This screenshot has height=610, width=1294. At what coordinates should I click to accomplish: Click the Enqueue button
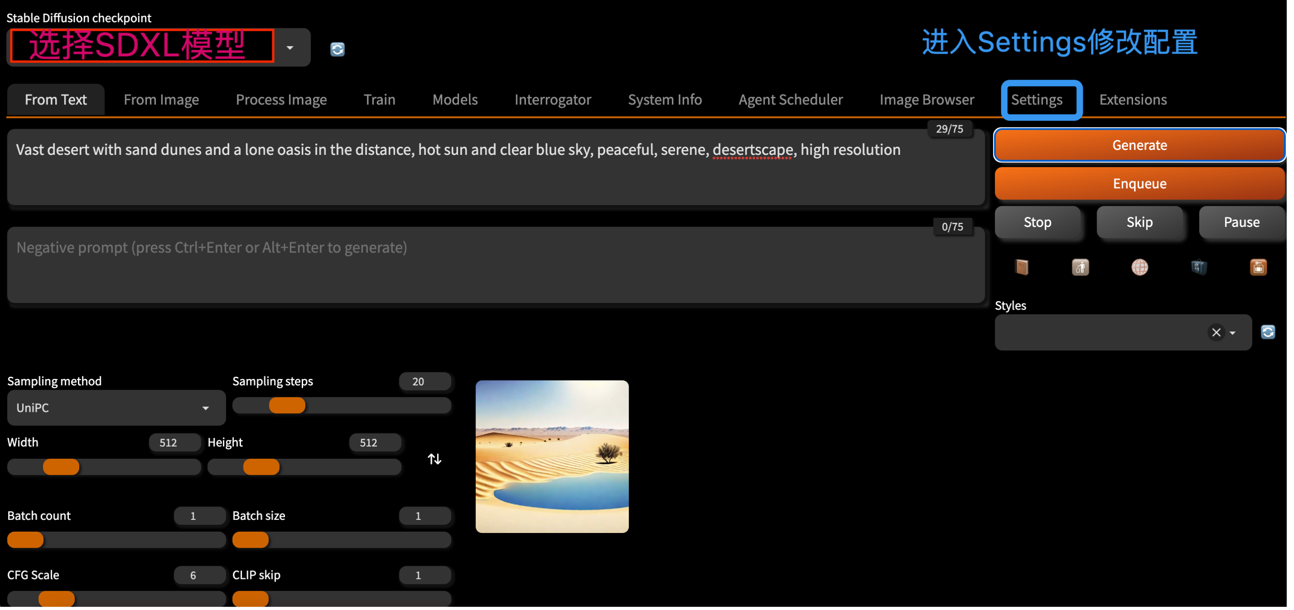1139,184
